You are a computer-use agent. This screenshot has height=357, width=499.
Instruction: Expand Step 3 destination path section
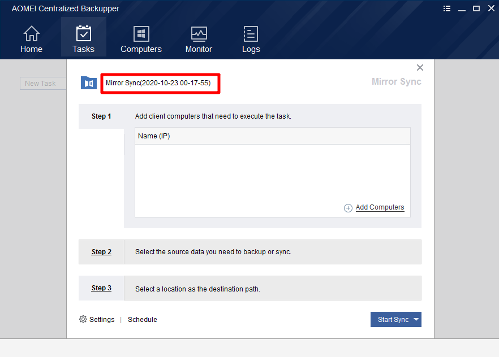coord(250,288)
